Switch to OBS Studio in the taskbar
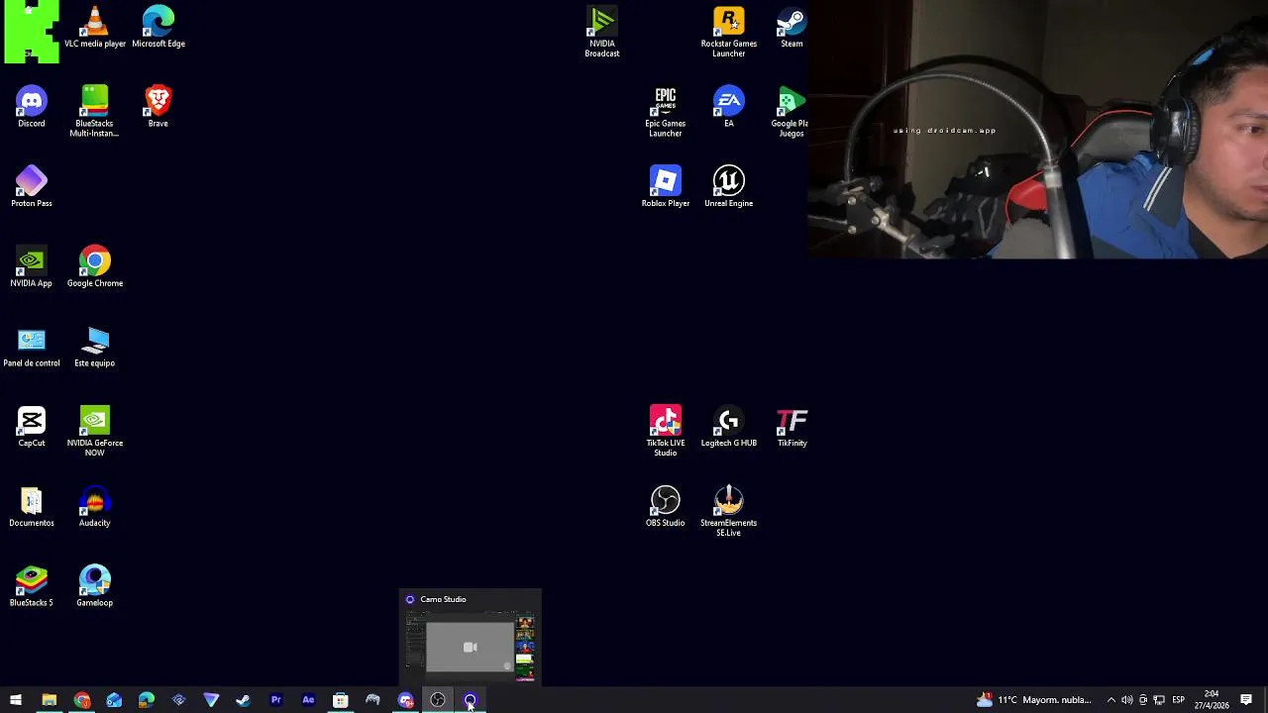1268x713 pixels. [437, 700]
